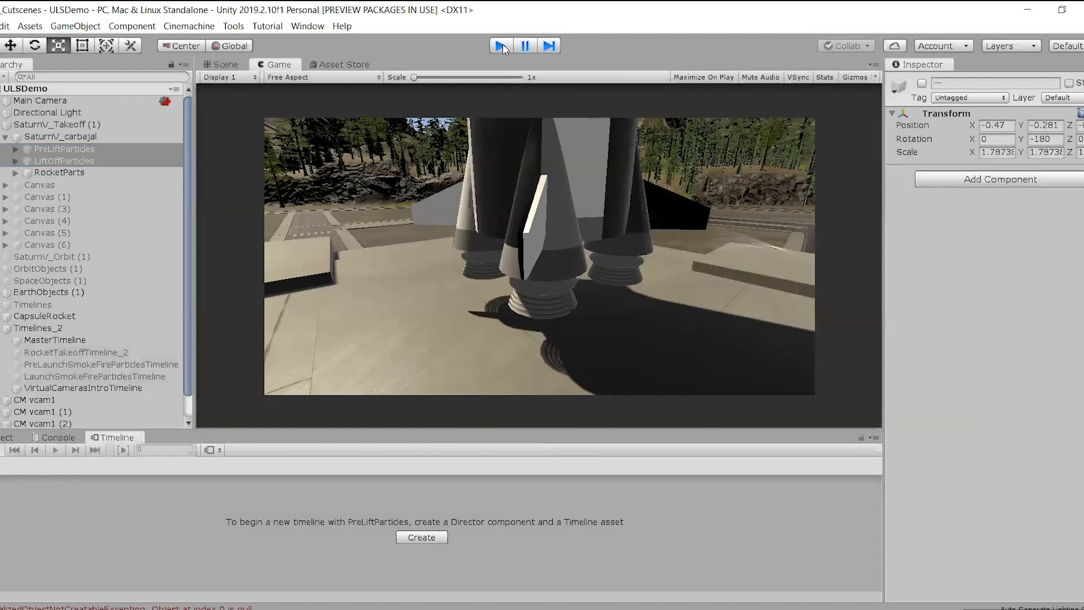The image size is (1084, 610).
Task: Toggle Gizmos in Game view
Action: (854, 77)
